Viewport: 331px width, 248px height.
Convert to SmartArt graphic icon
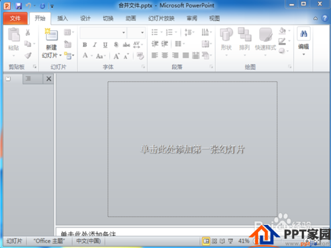[207, 56]
